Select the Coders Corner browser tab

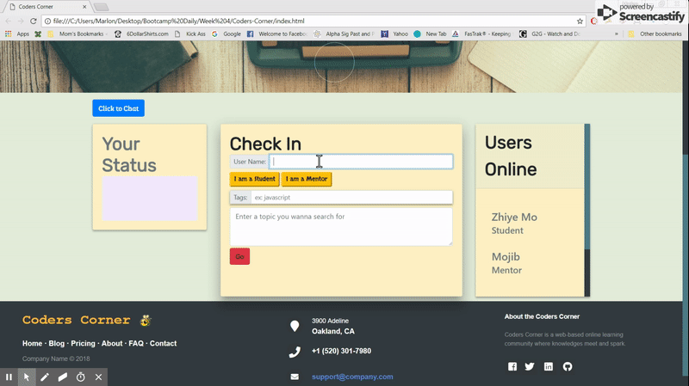pyautogui.click(x=47, y=7)
